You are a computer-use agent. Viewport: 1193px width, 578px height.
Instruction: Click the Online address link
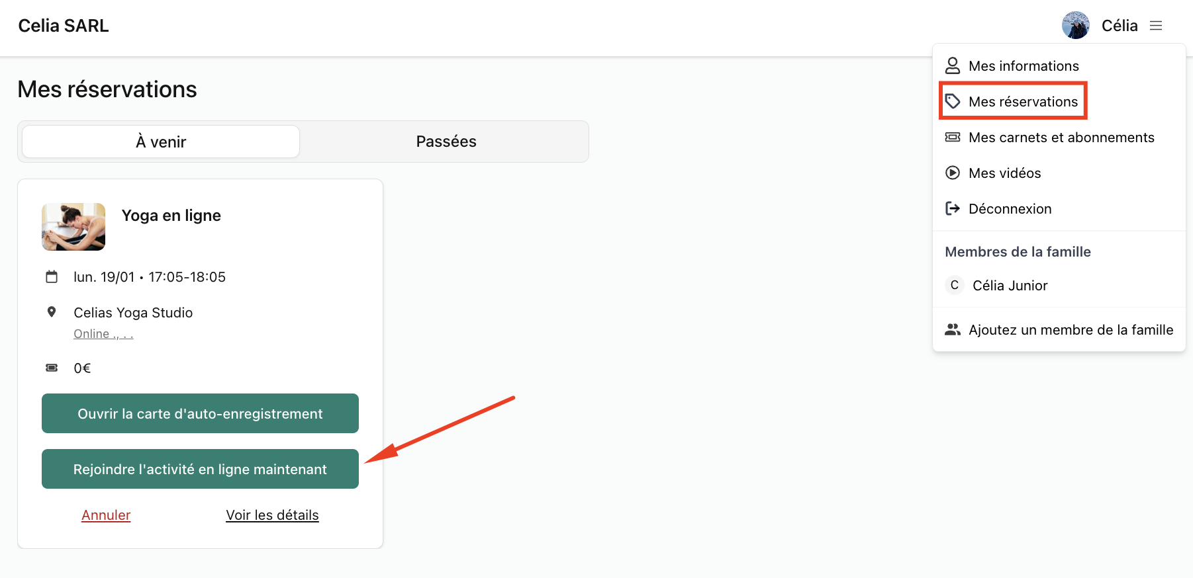tap(103, 334)
